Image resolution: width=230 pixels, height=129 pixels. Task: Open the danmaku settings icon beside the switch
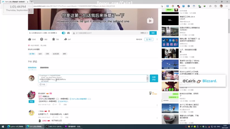[x=68, y=33]
